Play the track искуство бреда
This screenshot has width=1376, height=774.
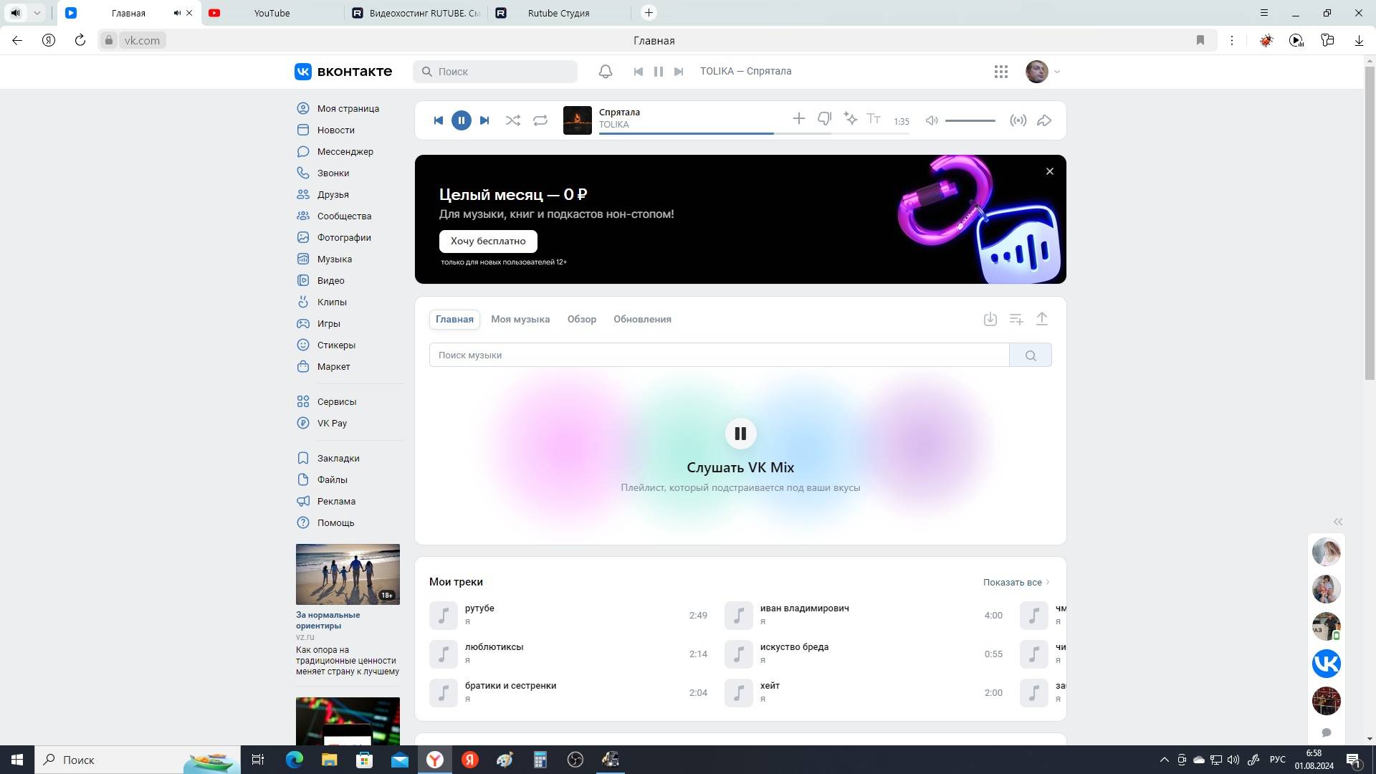pos(864,654)
